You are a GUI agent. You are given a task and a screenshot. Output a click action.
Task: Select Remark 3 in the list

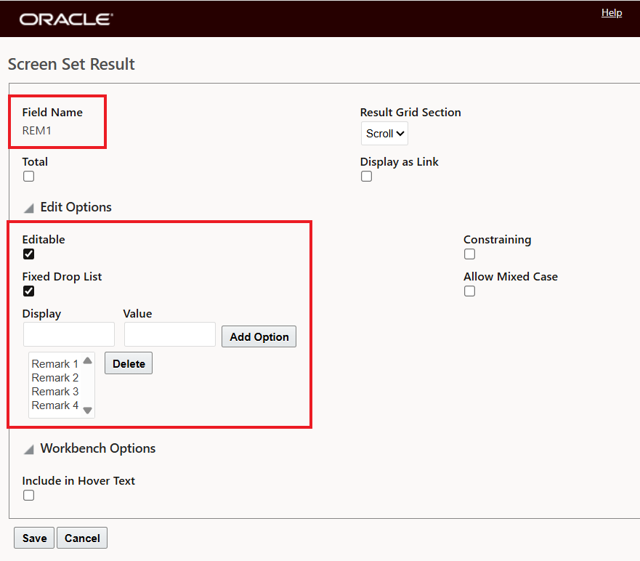54,392
